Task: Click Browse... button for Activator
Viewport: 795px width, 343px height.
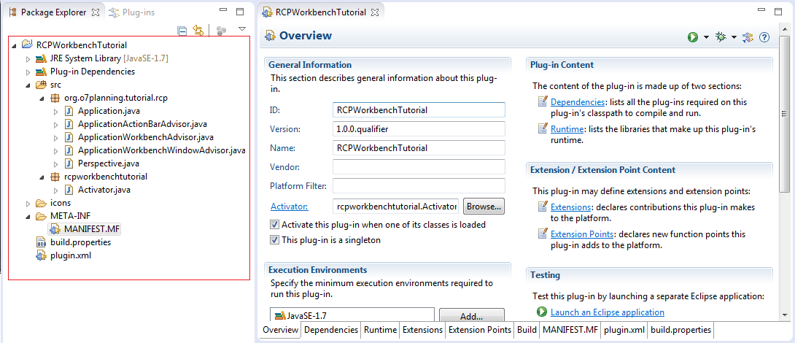Action: point(484,207)
